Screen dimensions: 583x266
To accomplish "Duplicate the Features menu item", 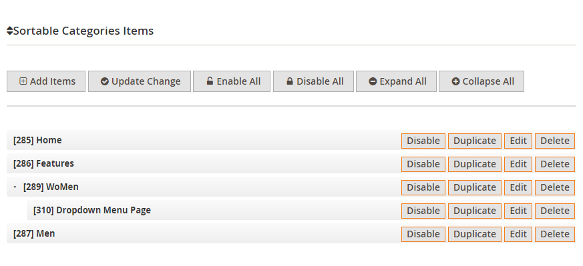I will tap(474, 164).
